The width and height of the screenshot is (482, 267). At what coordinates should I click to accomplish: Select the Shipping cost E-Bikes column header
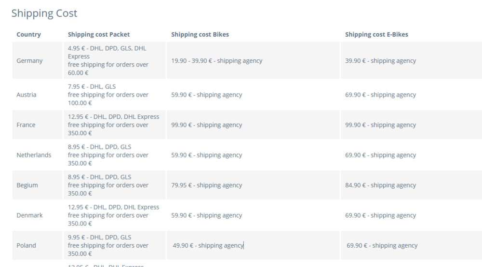coord(376,34)
